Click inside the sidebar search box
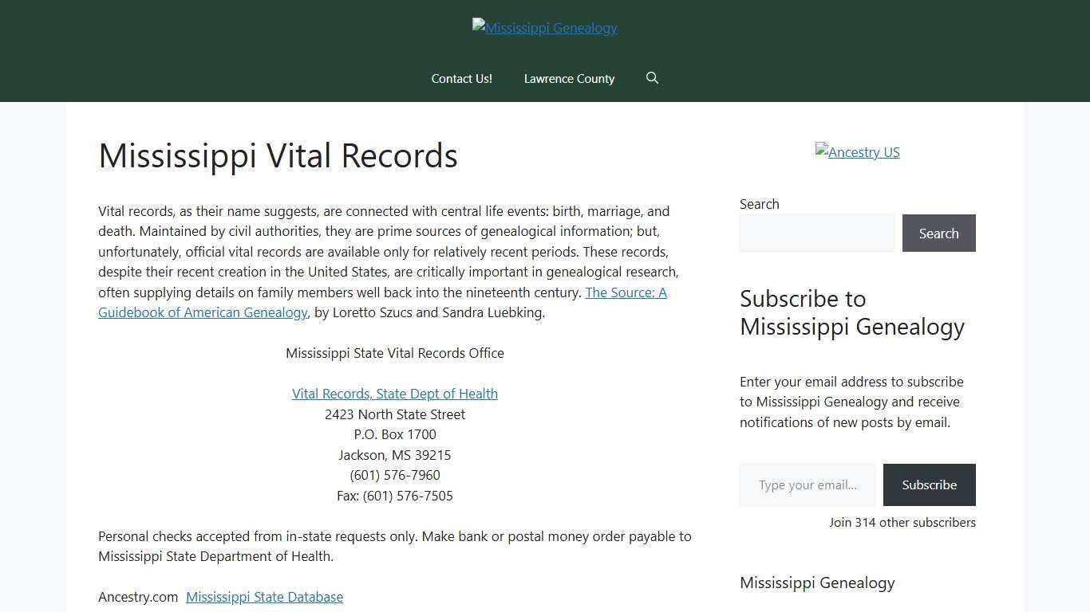 pyautogui.click(x=817, y=233)
